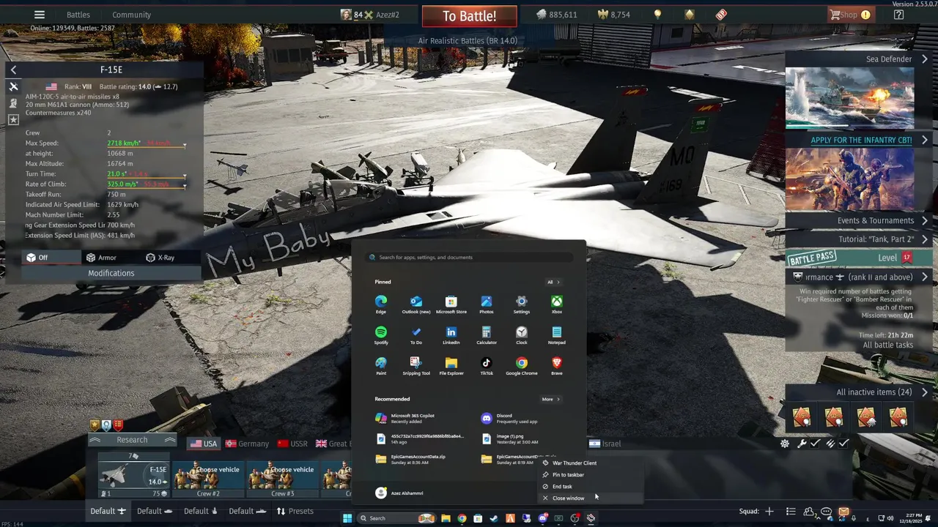Click the red wager dice icon
Viewport: 938px width, 527px height.
click(x=721, y=15)
